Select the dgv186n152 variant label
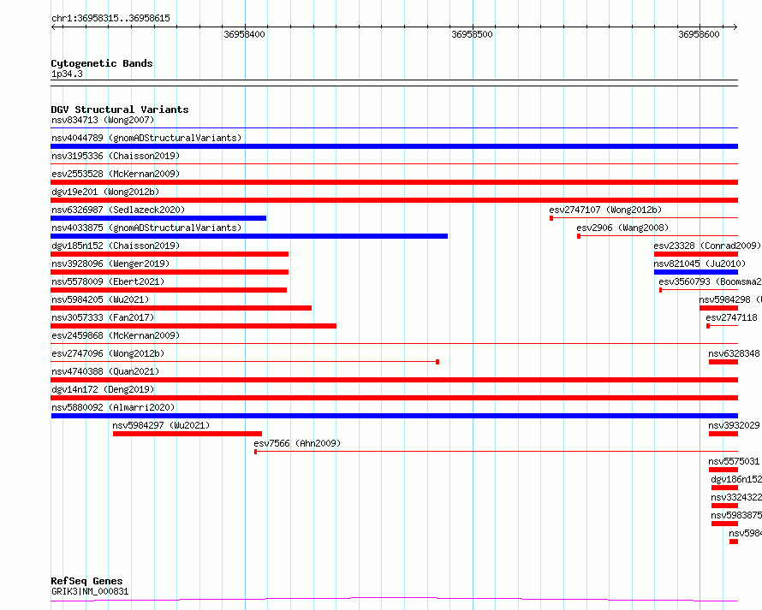 (x=736, y=479)
